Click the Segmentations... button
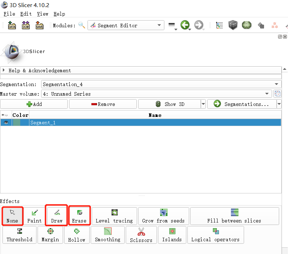Image resolution: width=288 pixels, height=254 pixels. point(242,104)
